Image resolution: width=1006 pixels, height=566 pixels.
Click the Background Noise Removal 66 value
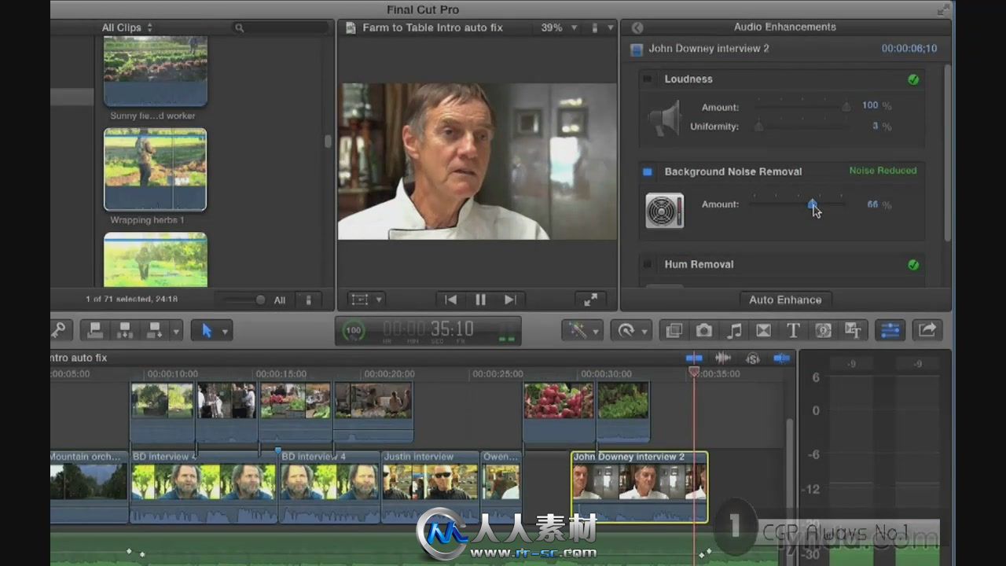[x=872, y=204]
